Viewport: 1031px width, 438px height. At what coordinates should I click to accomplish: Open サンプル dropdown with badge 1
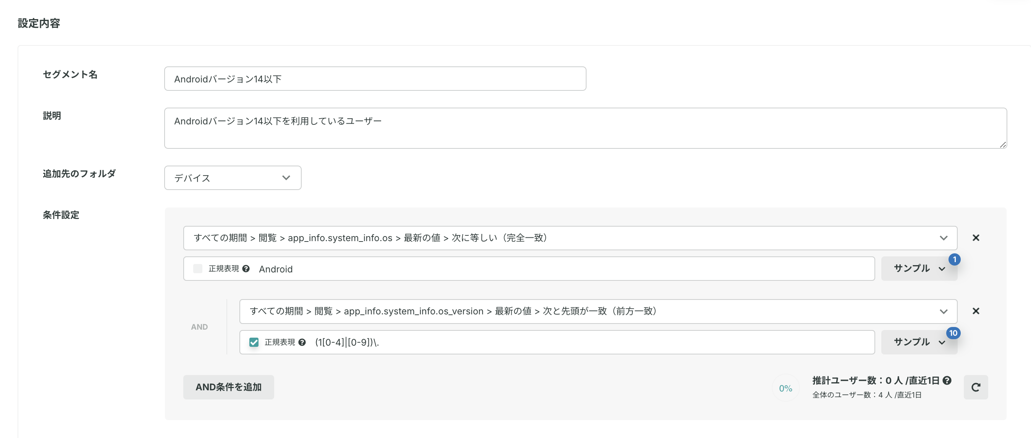tap(919, 268)
